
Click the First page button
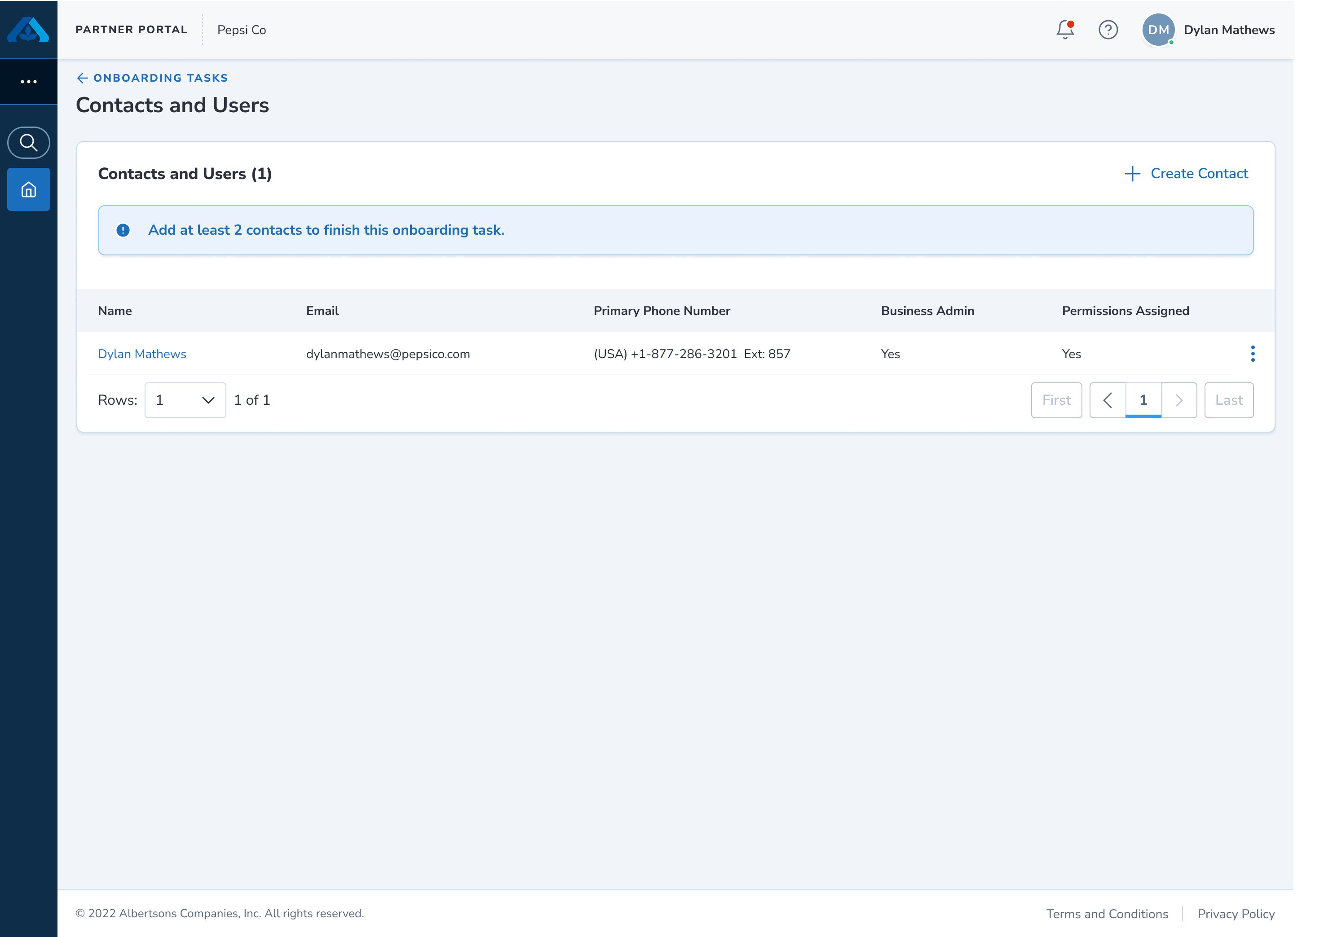(1057, 400)
